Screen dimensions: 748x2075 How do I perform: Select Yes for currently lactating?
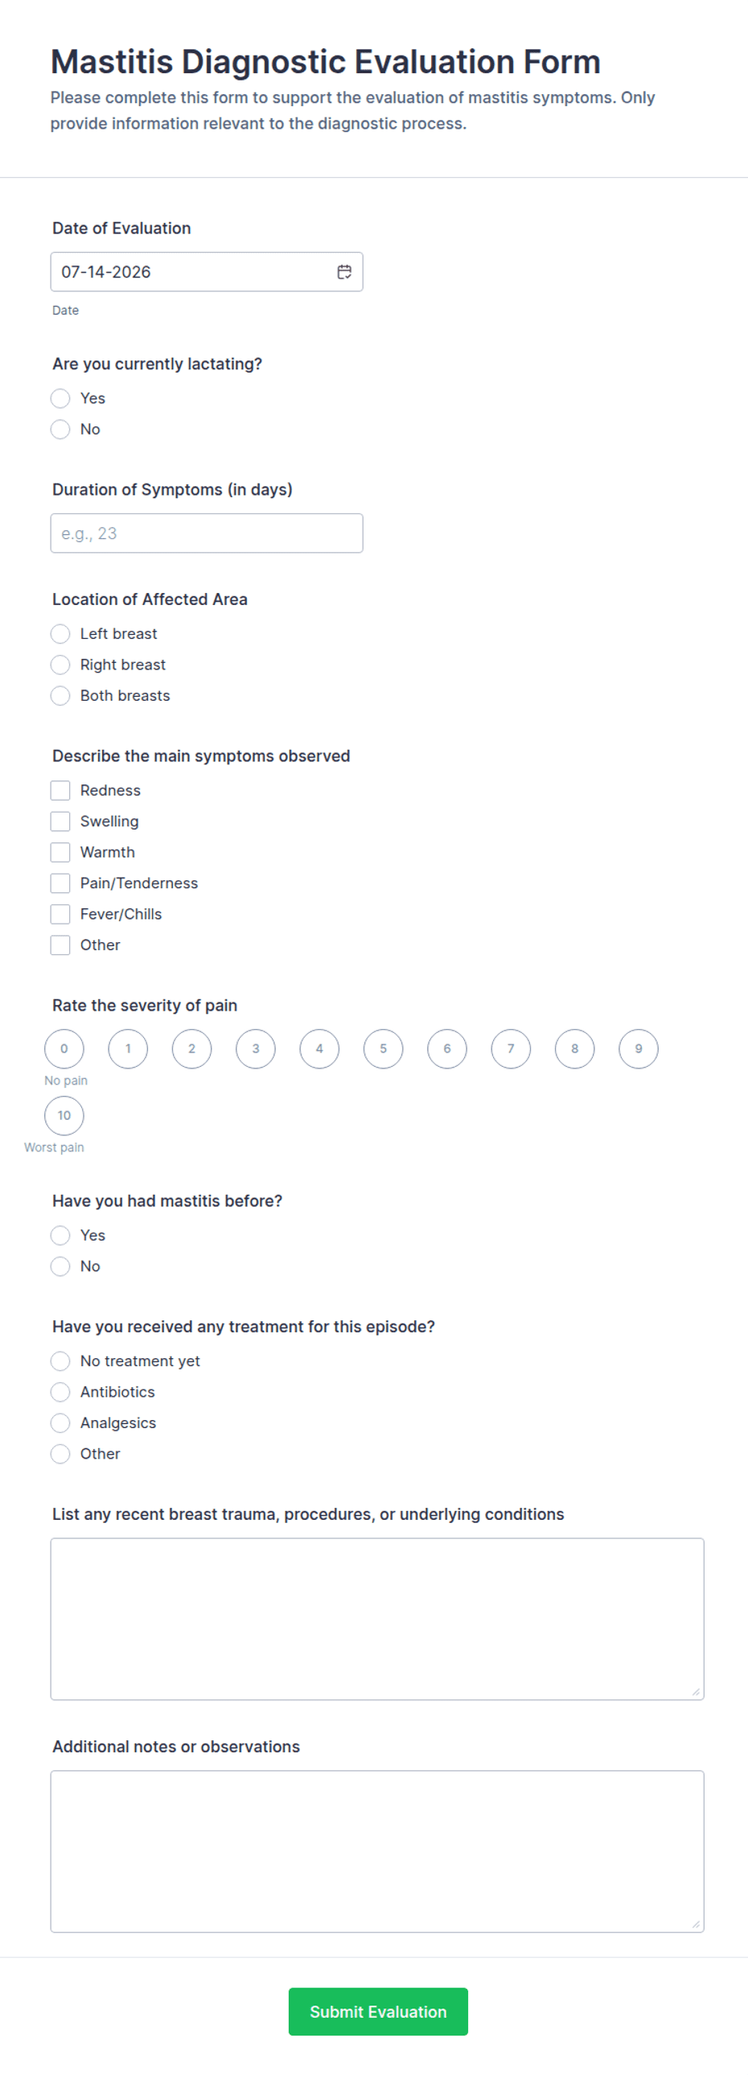pyautogui.click(x=60, y=399)
